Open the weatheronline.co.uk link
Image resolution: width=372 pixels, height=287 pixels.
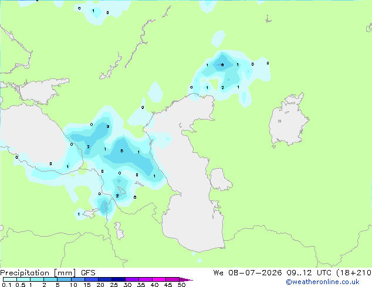click(323, 282)
